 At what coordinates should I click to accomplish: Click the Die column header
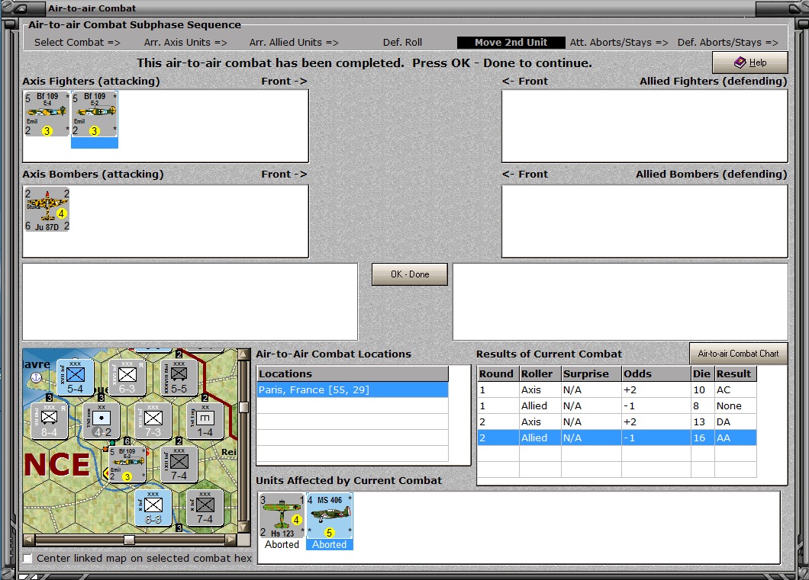tap(703, 374)
